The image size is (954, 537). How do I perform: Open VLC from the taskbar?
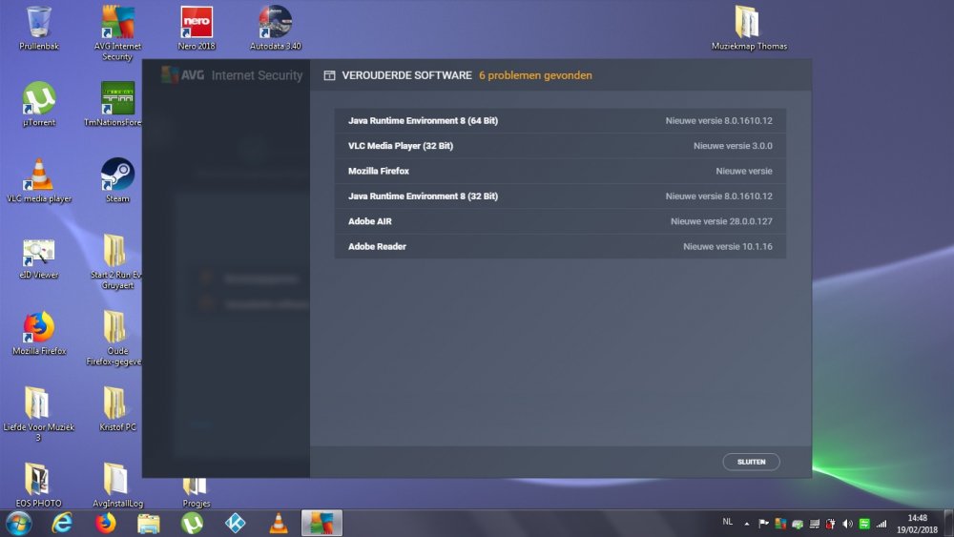tap(279, 523)
